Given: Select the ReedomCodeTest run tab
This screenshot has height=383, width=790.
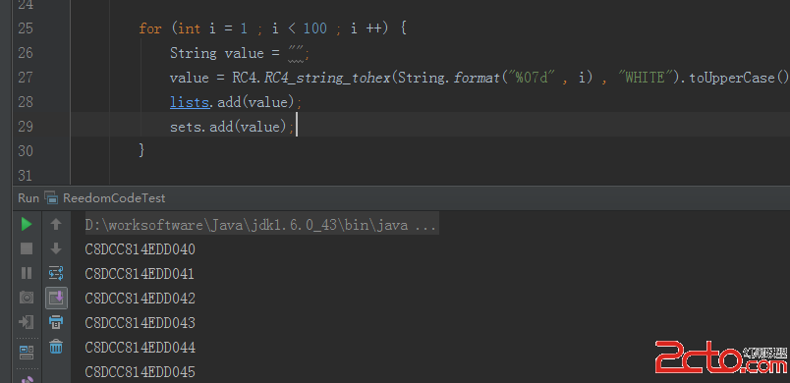Looking at the screenshot, I should click(x=105, y=198).
